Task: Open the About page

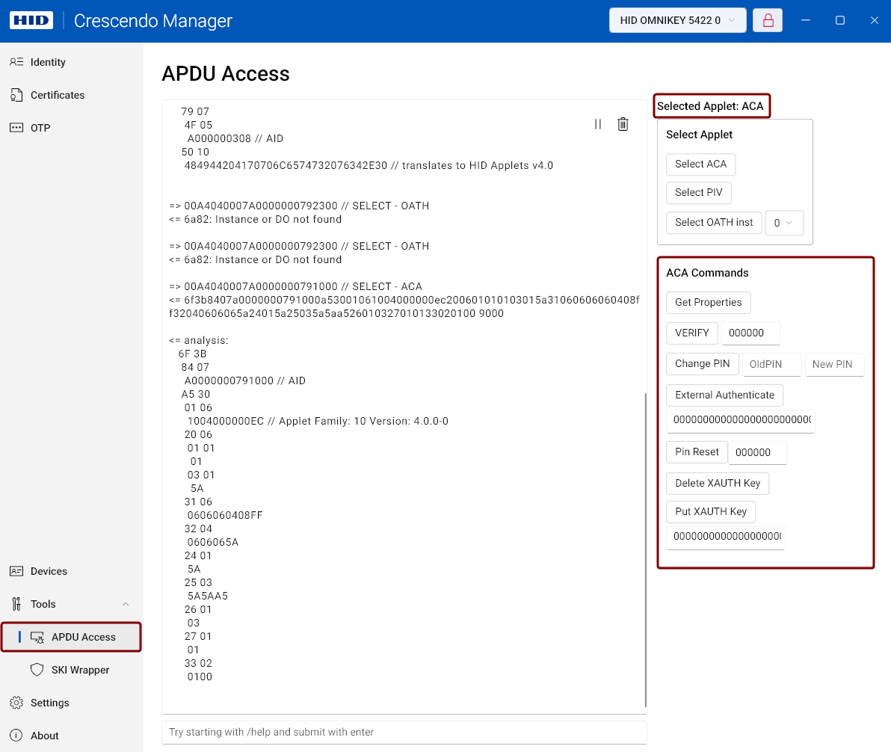Action: point(72,736)
